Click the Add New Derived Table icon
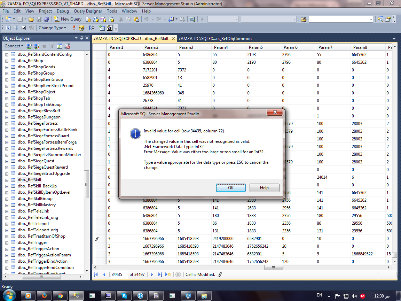Screen dimensions: 401x301 tap(110, 28)
